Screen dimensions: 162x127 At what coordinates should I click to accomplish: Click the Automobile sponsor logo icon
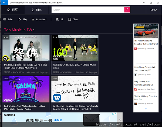pos(136,48)
